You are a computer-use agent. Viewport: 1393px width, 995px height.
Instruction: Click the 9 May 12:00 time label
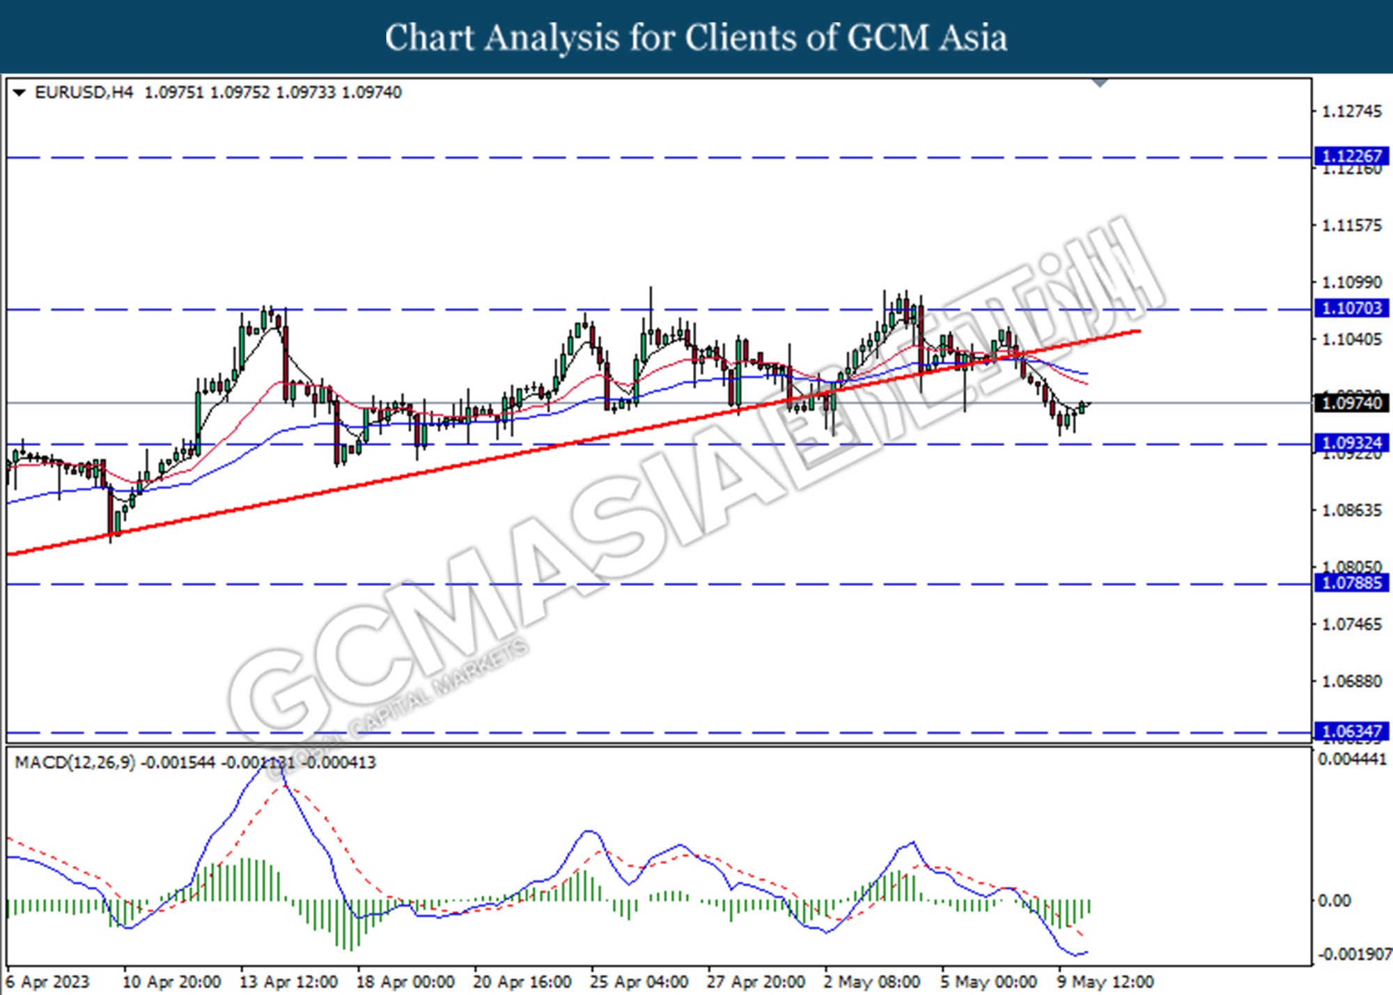point(1106,982)
